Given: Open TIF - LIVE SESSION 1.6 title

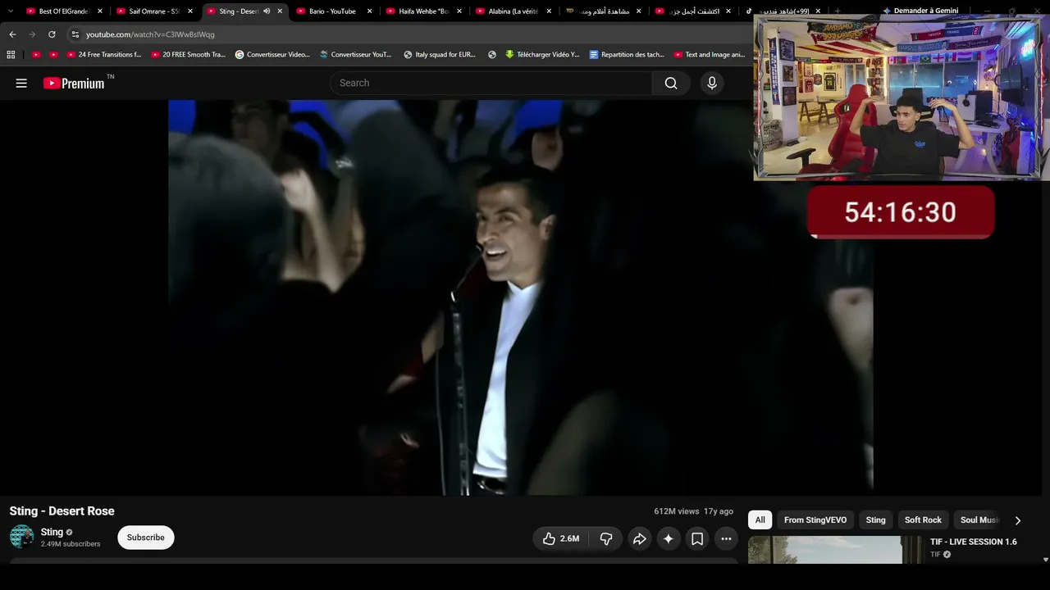Looking at the screenshot, I should [x=974, y=542].
